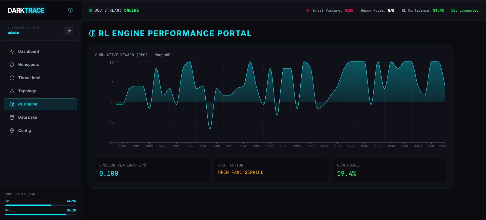Image resolution: width=486 pixels, height=220 pixels.
Task: Click the DARKTRACE logo
Action: click(26, 10)
